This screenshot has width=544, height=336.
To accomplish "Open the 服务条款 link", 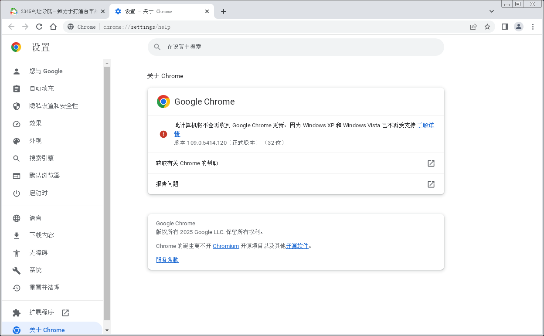I will 167,260.
